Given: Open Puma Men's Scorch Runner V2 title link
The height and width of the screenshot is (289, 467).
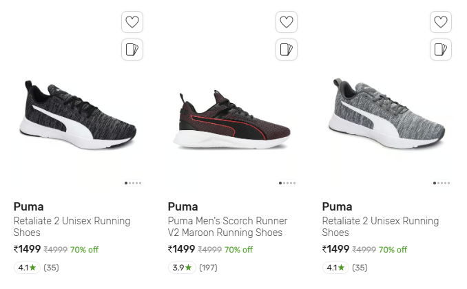Looking at the screenshot, I should point(227,227).
